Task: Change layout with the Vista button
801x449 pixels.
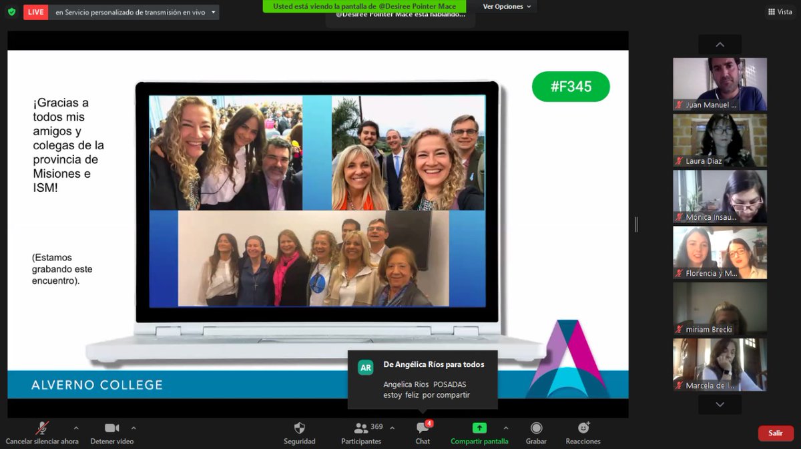Action: coord(780,12)
